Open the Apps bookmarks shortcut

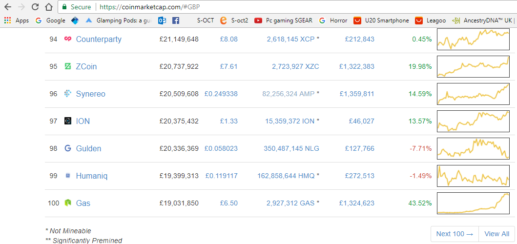pyautogui.click(x=17, y=20)
